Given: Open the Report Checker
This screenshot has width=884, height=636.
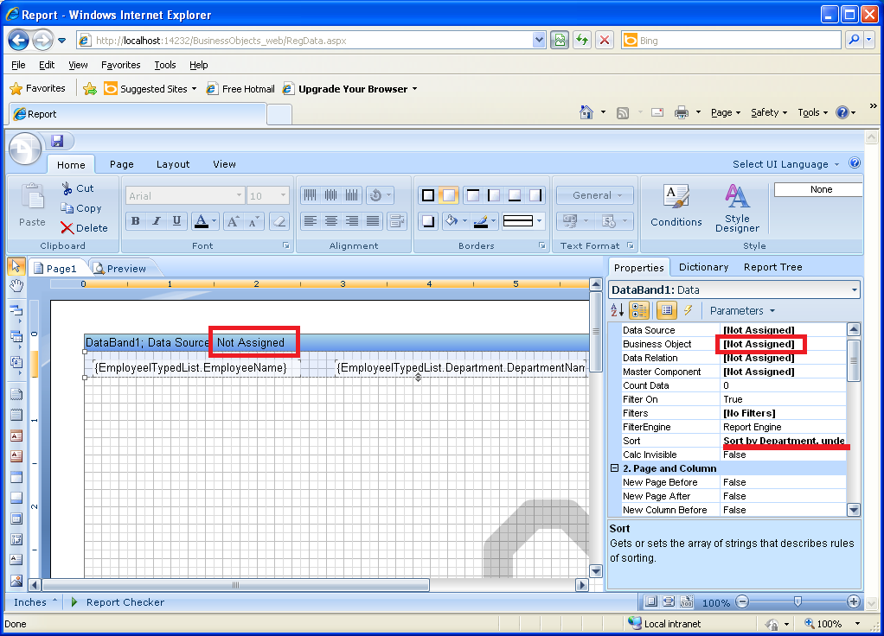Looking at the screenshot, I should (118, 602).
